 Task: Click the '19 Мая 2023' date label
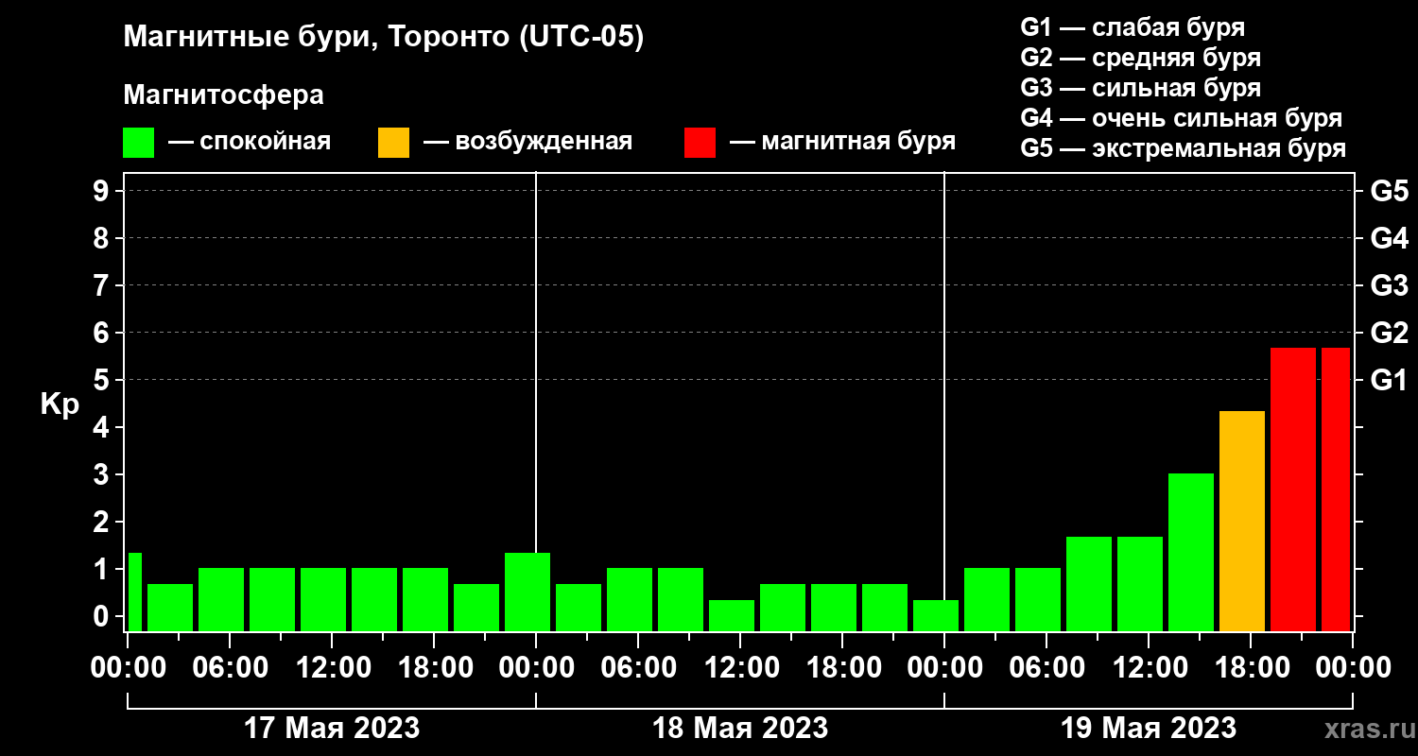1149,728
